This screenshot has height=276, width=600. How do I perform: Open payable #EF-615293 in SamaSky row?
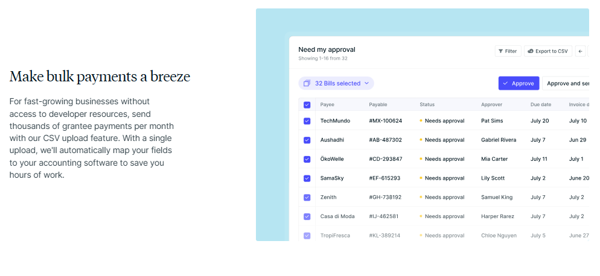pyautogui.click(x=385, y=178)
